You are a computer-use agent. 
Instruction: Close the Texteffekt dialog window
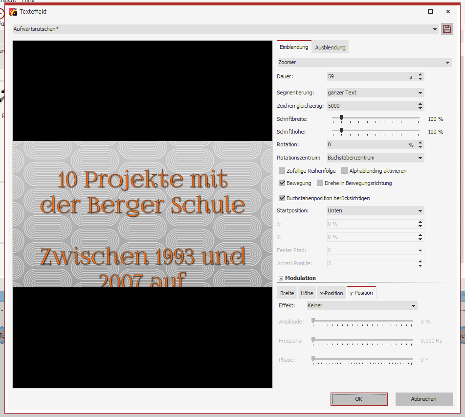pyautogui.click(x=448, y=11)
